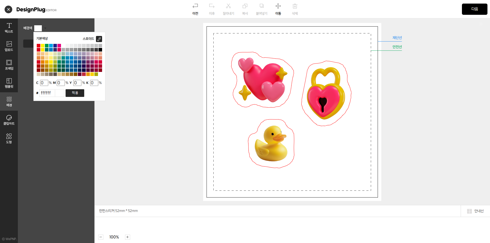Open the Frame tool panel
The height and width of the screenshot is (243, 490).
(9, 65)
